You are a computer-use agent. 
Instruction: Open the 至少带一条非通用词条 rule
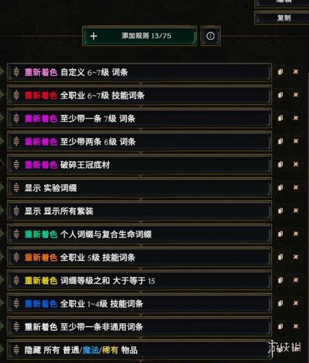(x=139, y=326)
